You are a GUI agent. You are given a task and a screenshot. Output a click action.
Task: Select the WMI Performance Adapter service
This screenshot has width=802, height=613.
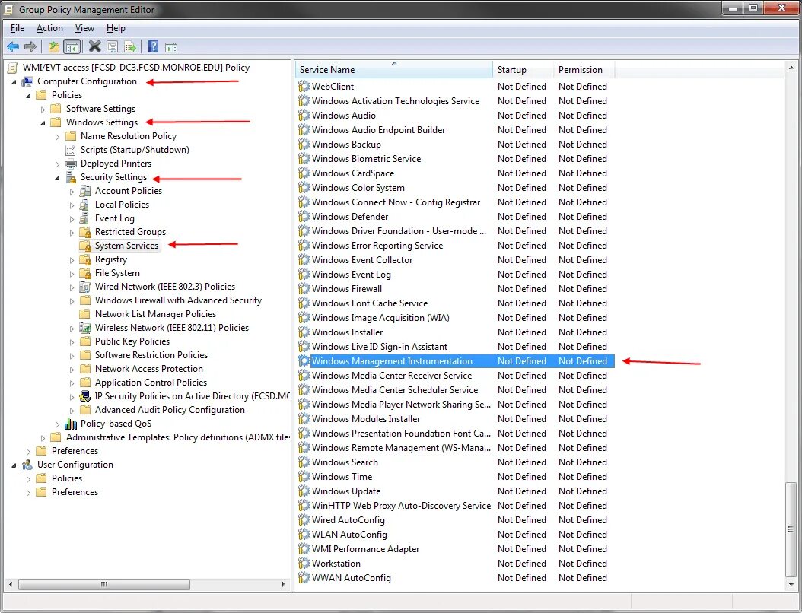(x=455, y=549)
